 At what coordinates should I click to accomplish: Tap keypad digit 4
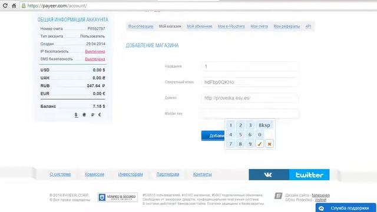[231, 135]
